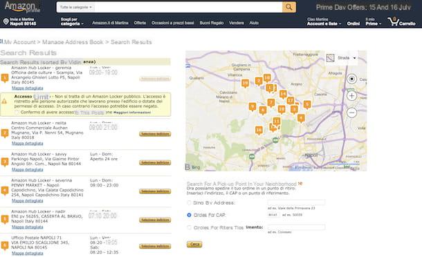Select the search by reference point radio
422x257 pixels.
point(189,227)
